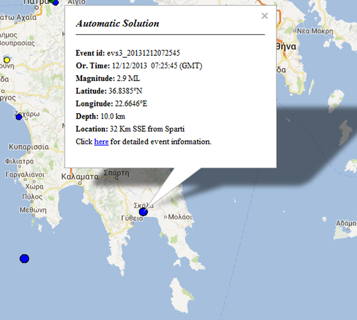
Task: Click the Event id value text
Action: coord(143,53)
